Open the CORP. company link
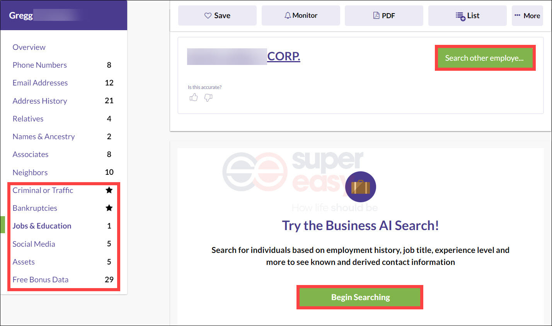This screenshot has width=552, height=326. point(284,56)
